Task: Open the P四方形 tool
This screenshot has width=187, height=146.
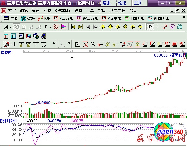Action: tap(63, 18)
